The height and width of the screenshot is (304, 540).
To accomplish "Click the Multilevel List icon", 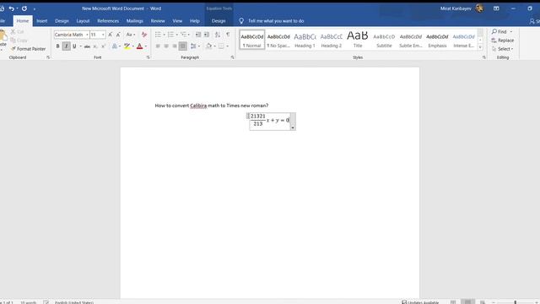I will pos(184,35).
